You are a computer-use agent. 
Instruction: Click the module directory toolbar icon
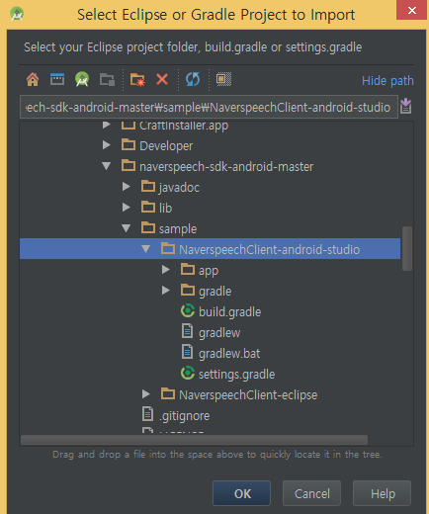coord(107,79)
